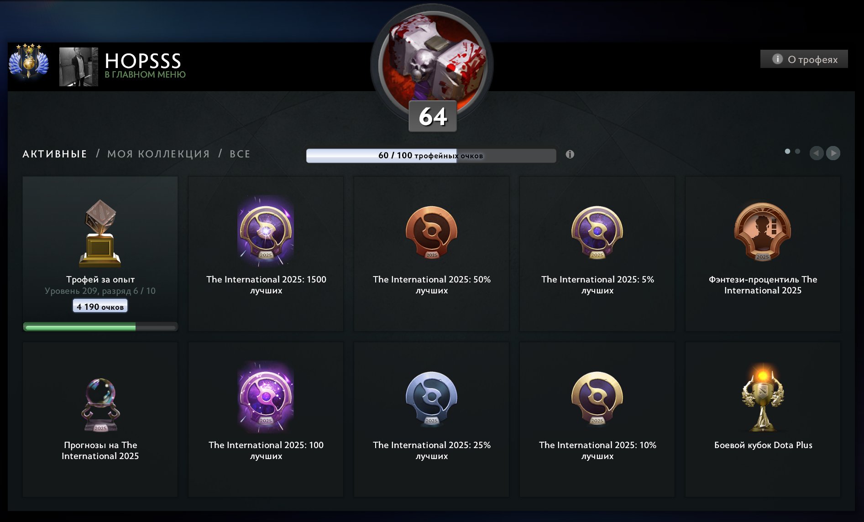Image resolution: width=864 pixels, height=522 pixels.
Task: Select the second page indicator dot
Action: [797, 151]
